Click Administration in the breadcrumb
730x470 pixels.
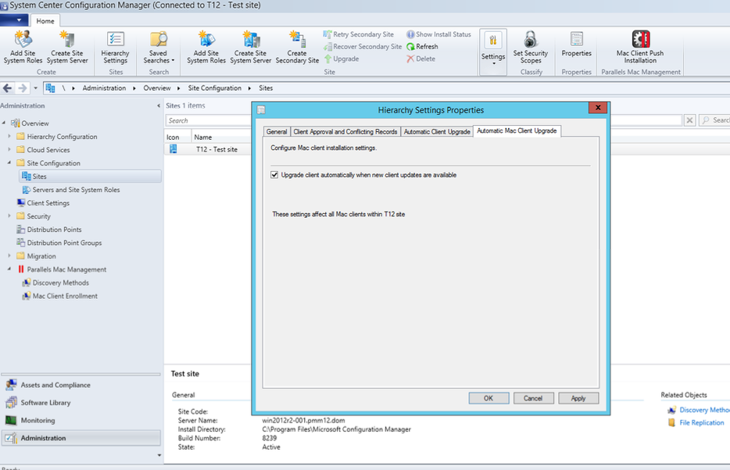click(x=104, y=88)
